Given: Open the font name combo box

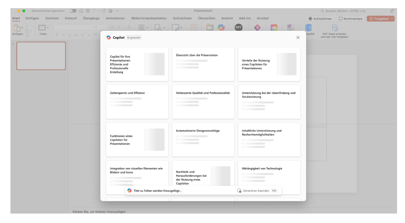Looking at the screenshot, I should tap(76, 27).
